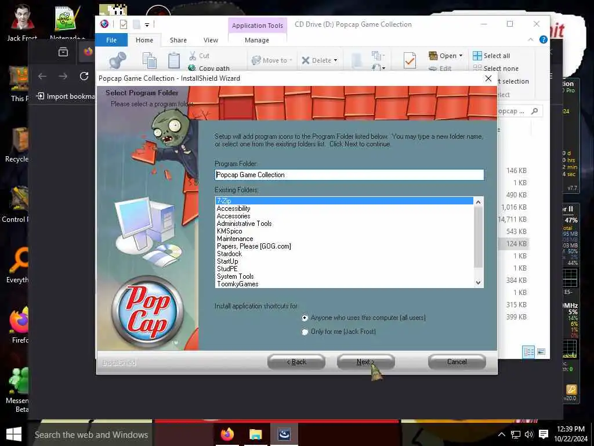Viewport: 594px width, 446px height.
Task: Click the folder list scroll-down arrow
Action: tap(478, 283)
